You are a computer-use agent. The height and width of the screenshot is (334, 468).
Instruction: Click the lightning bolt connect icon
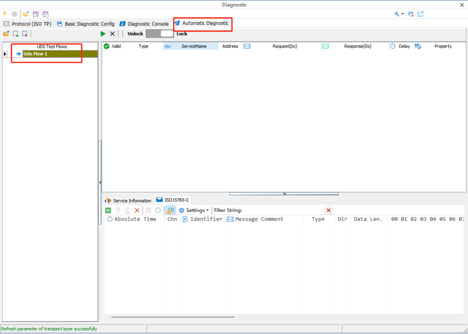pos(5,14)
